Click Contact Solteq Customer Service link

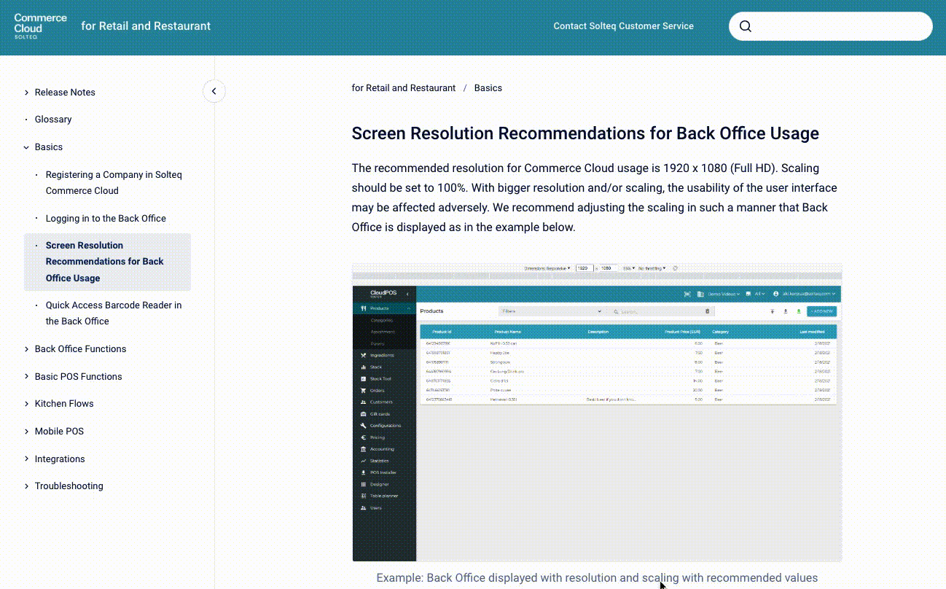[x=623, y=26]
